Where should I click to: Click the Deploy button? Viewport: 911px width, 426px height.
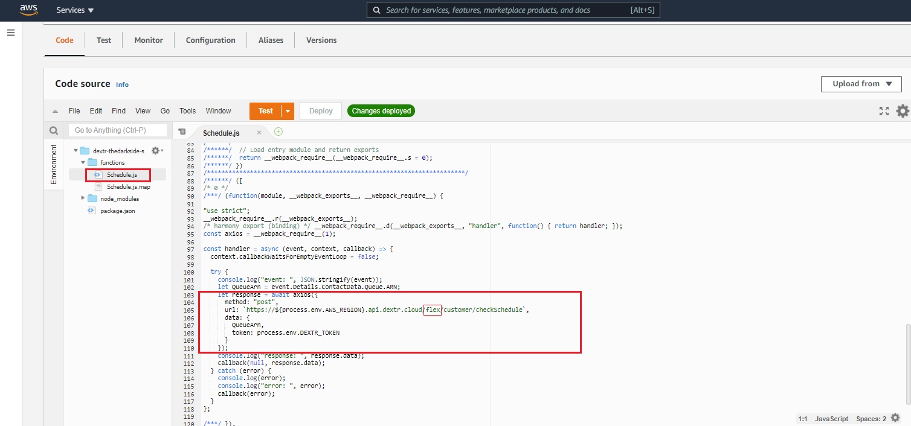tap(321, 111)
